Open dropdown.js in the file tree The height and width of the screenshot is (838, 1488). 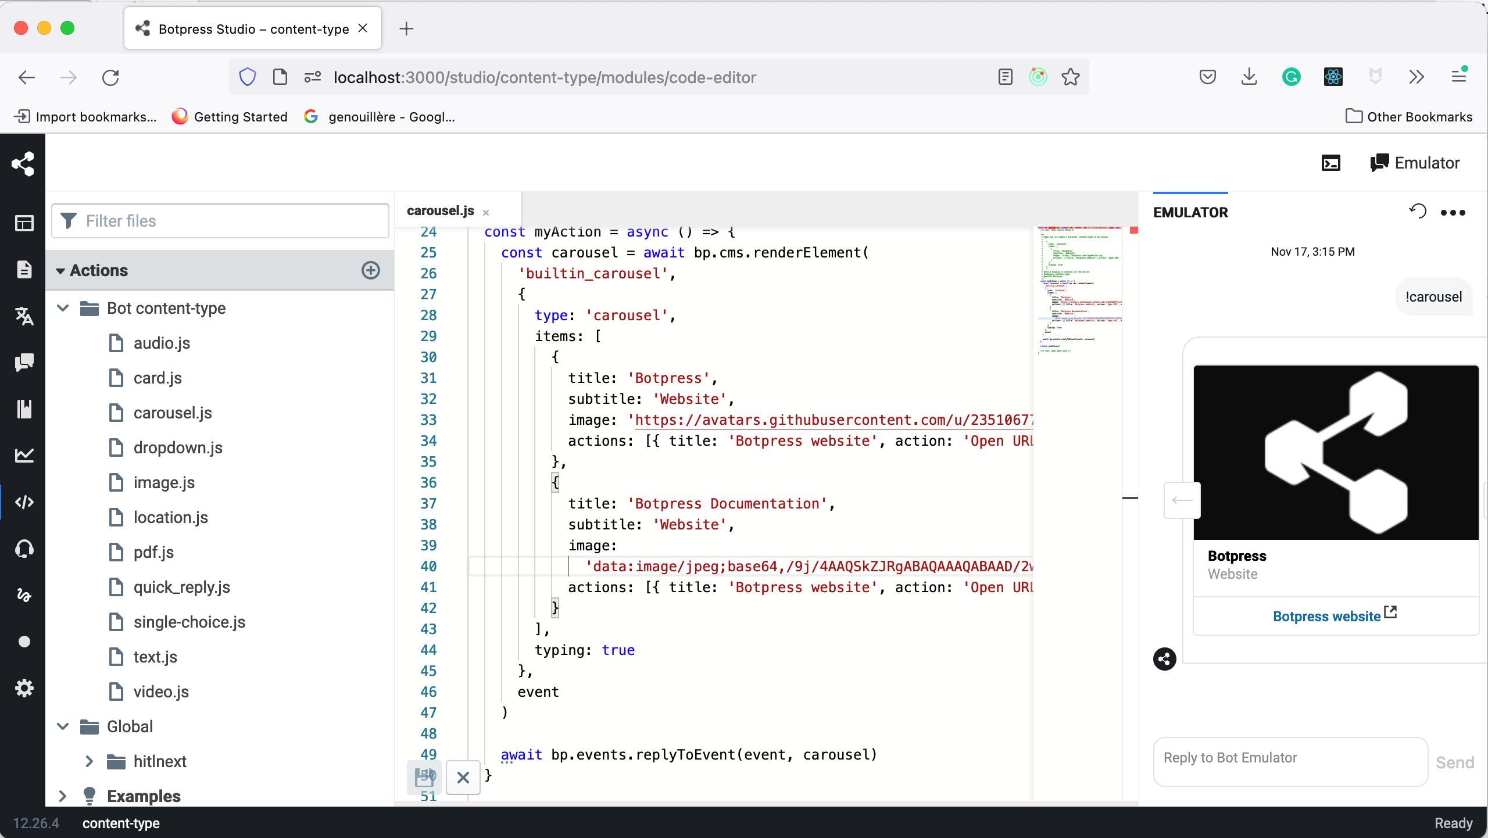click(x=178, y=447)
